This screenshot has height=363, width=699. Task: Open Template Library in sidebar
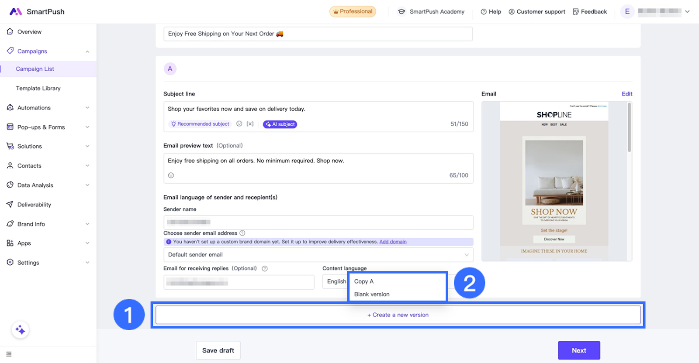pyautogui.click(x=38, y=88)
